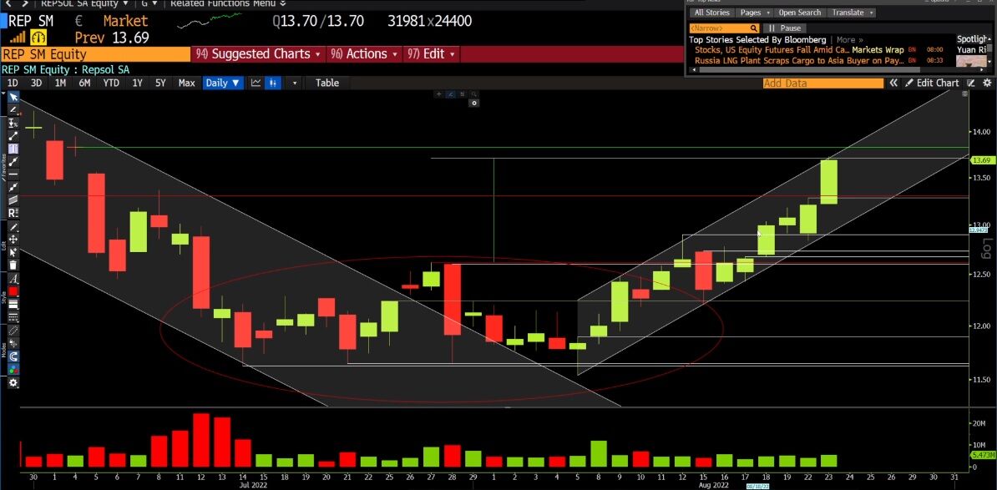Expand the Related Functions Menu
997x490 pixels.
228,3
